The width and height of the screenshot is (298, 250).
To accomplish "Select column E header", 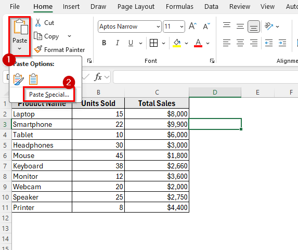I will [257, 93].
